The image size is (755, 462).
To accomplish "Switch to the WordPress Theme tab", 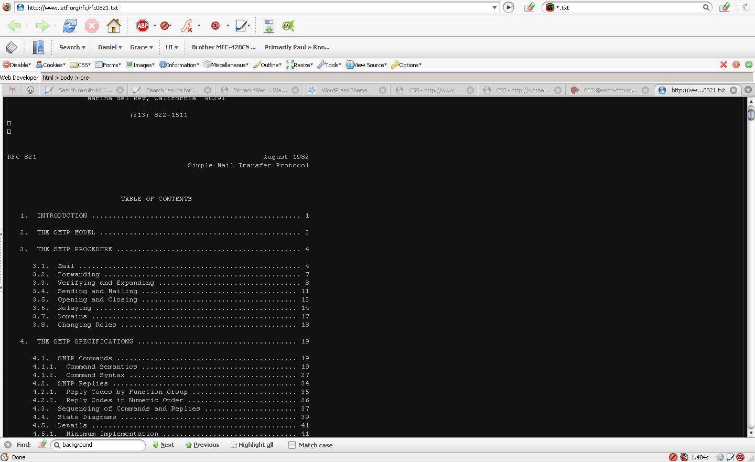I will [348, 90].
